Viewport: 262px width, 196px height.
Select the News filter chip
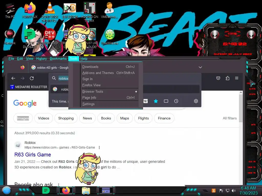(x=87, y=118)
